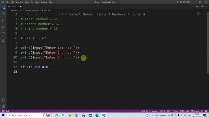Click Go Live button in status bar
209x118 pixels.
pos(195,111)
